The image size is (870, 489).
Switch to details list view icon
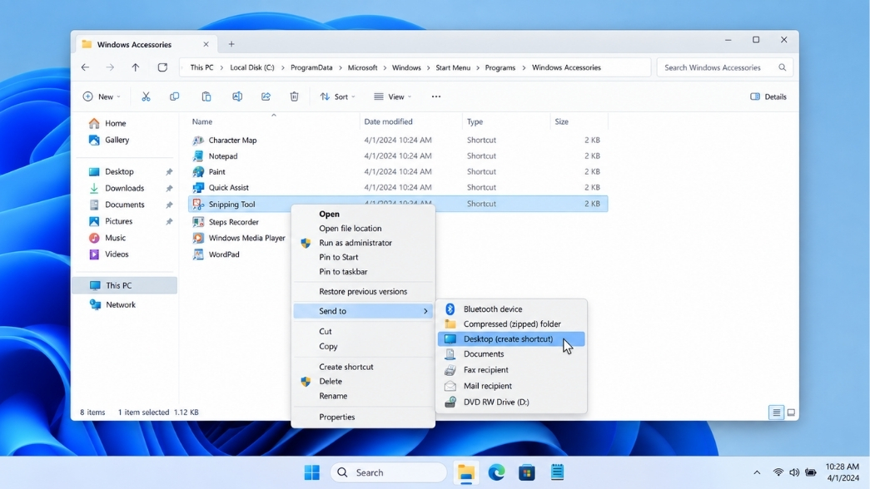(776, 412)
